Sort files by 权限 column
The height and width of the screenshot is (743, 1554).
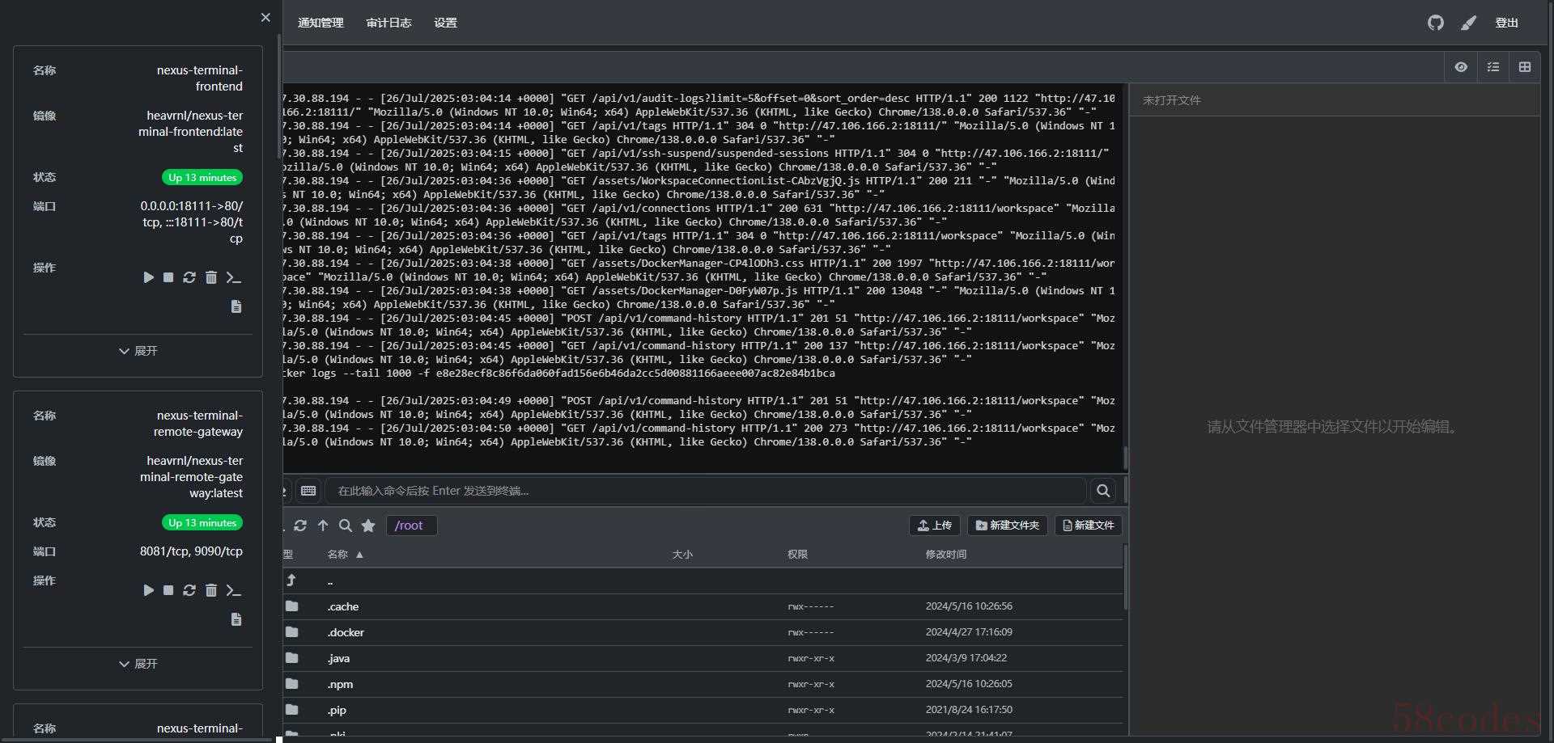[797, 555]
